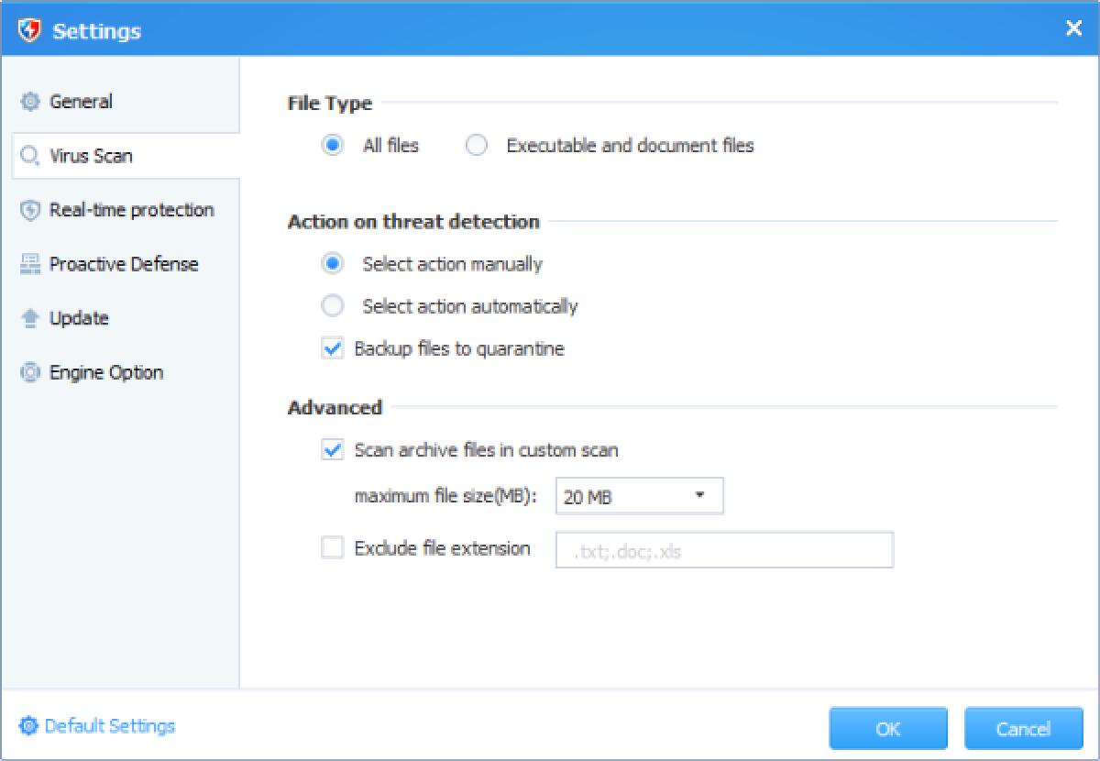
Task: Enable Exclude file extension
Action: [333, 547]
